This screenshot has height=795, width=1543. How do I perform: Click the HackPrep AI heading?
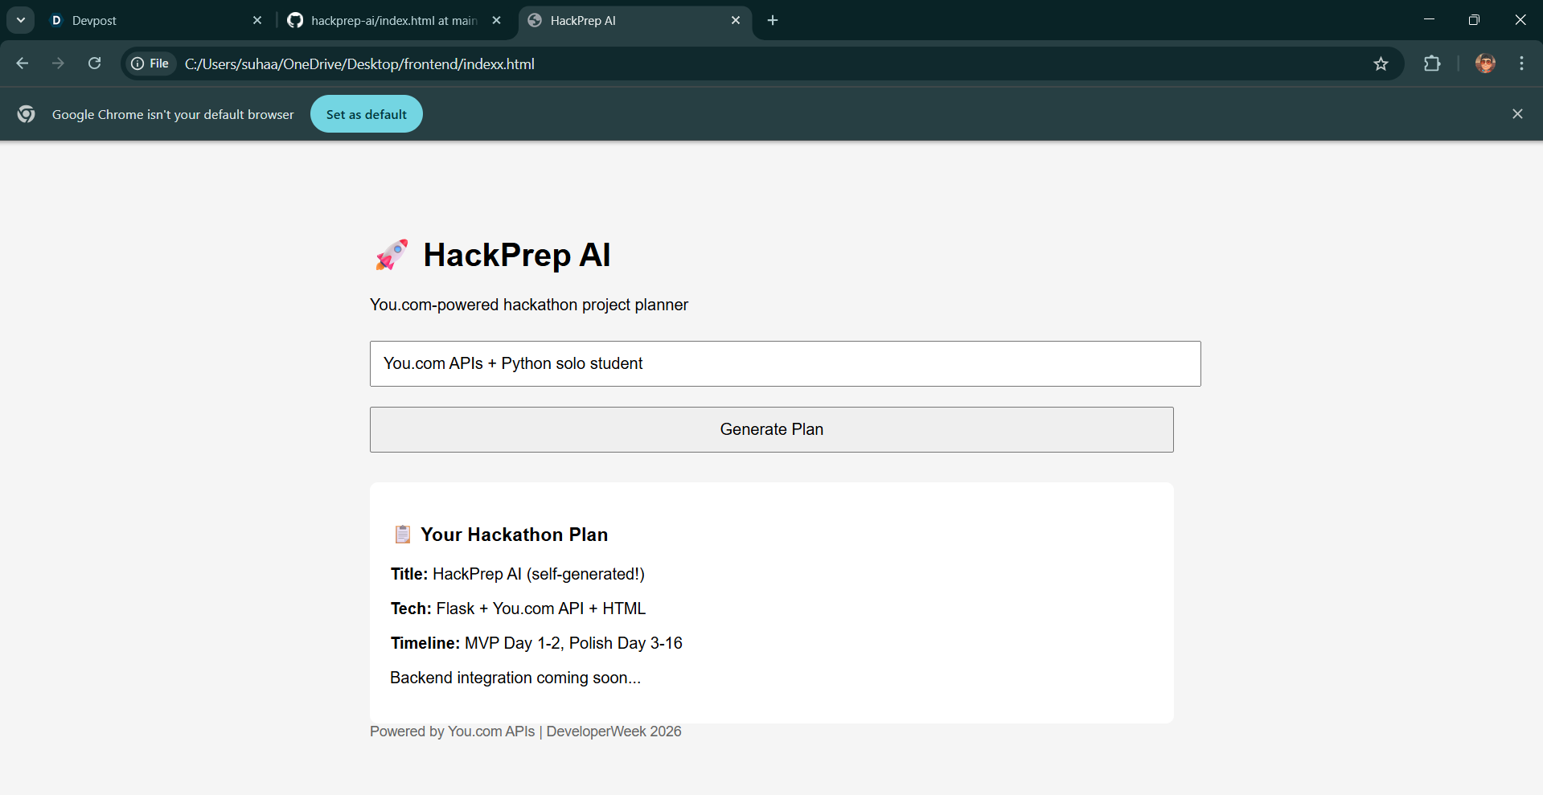pyautogui.click(x=517, y=255)
